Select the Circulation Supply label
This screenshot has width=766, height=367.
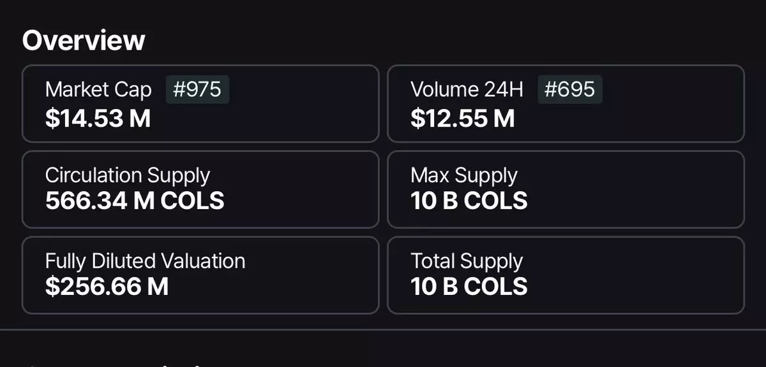coord(127,175)
